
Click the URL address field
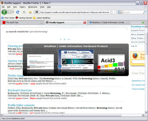tap(75, 12)
